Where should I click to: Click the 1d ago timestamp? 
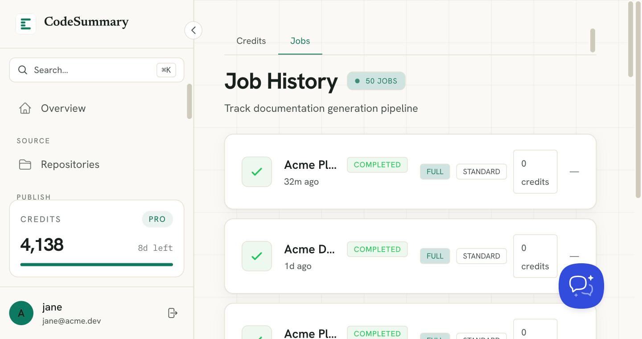tap(298, 266)
